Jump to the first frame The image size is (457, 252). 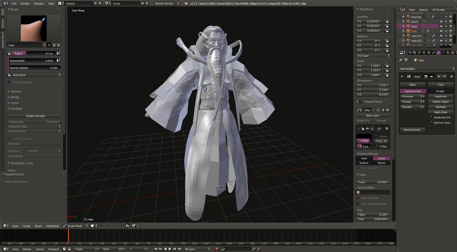156,249
